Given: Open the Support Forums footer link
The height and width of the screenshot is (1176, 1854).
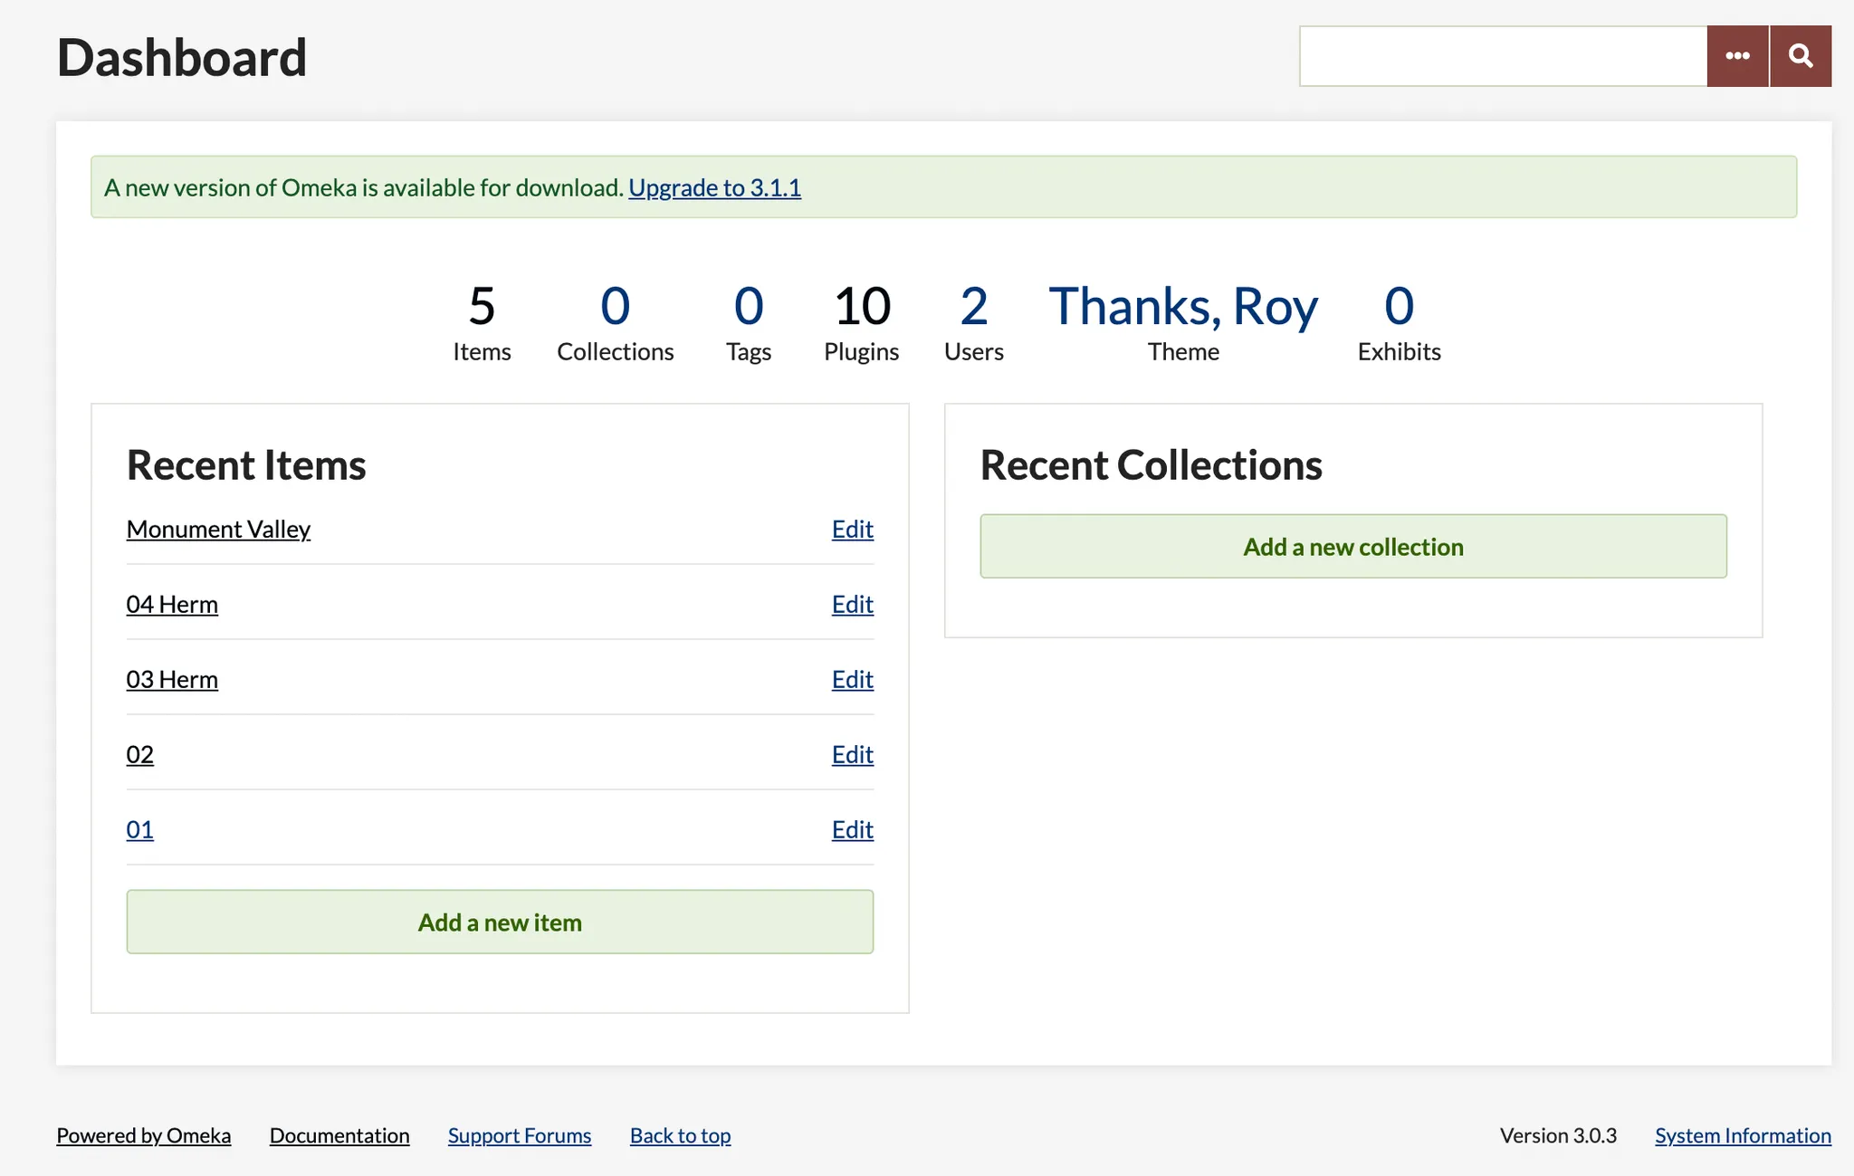Looking at the screenshot, I should [519, 1135].
